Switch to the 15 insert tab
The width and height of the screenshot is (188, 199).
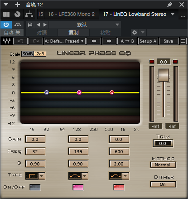[40, 14]
